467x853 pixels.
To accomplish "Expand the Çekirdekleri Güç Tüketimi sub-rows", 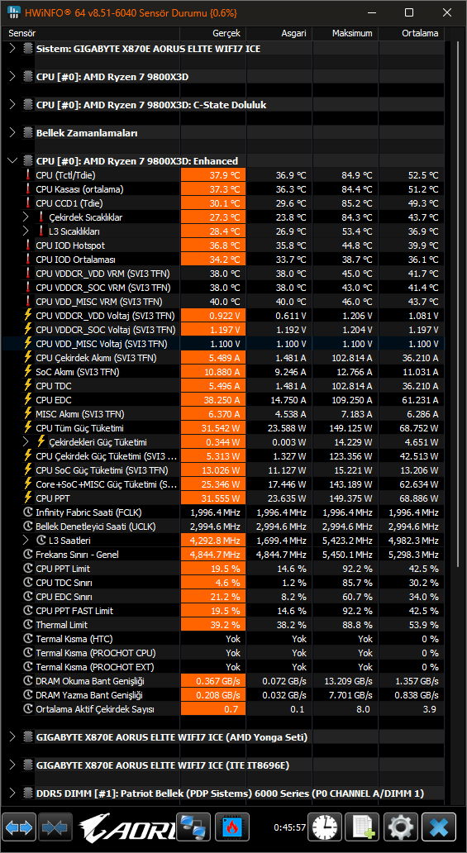I will pos(26,442).
